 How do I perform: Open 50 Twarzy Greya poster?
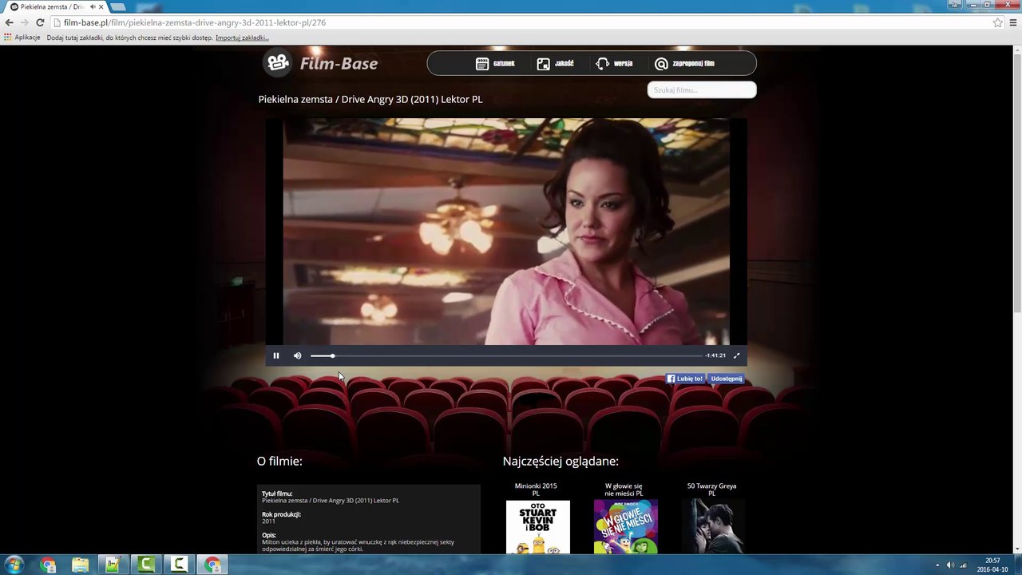(713, 527)
